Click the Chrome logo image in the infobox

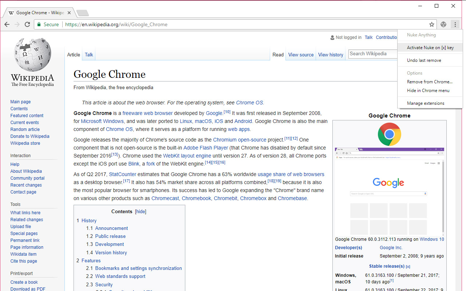click(x=390, y=134)
